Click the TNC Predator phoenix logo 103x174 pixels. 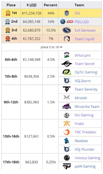[67, 132]
